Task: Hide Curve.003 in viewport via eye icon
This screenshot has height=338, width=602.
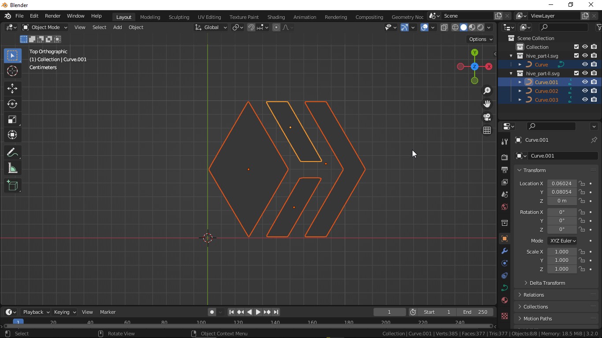Action: (x=585, y=99)
